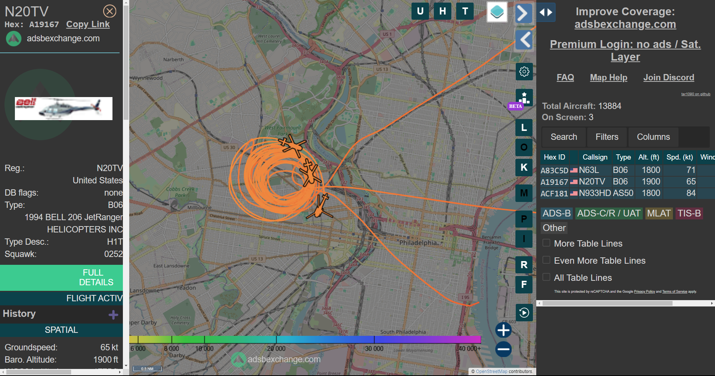Open the Map Help link

tap(608, 77)
